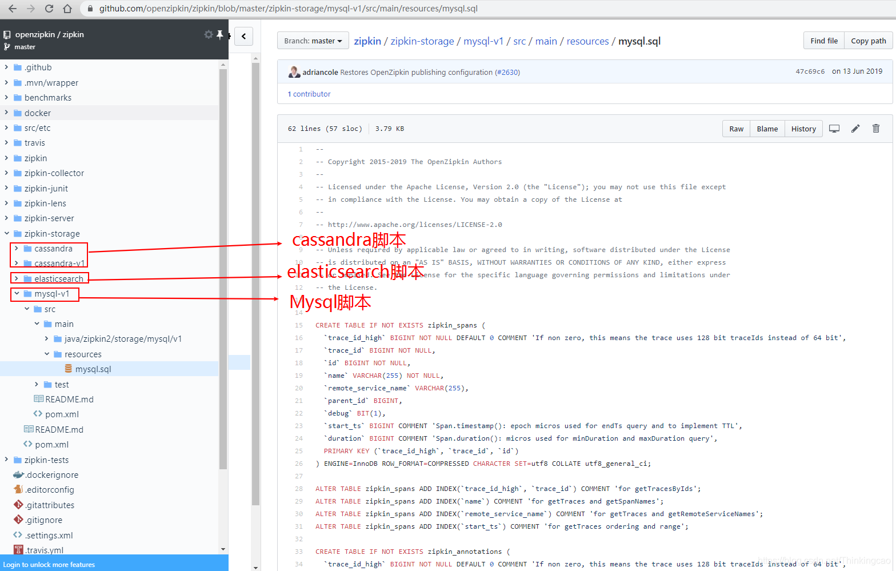The image size is (896, 571).
Task: Edit this file with pencil icon
Action: click(855, 129)
